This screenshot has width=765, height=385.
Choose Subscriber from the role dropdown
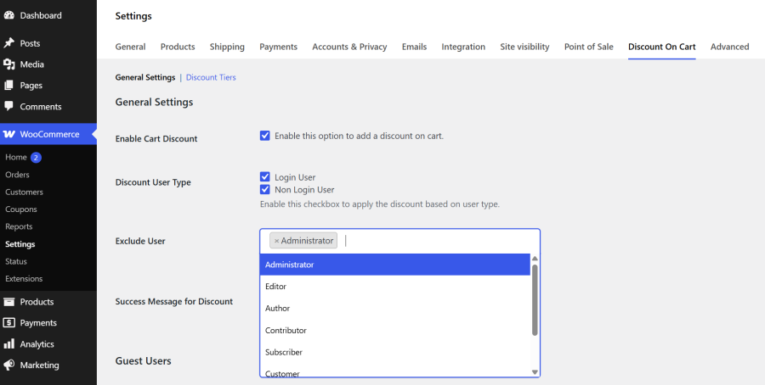[x=394, y=352]
